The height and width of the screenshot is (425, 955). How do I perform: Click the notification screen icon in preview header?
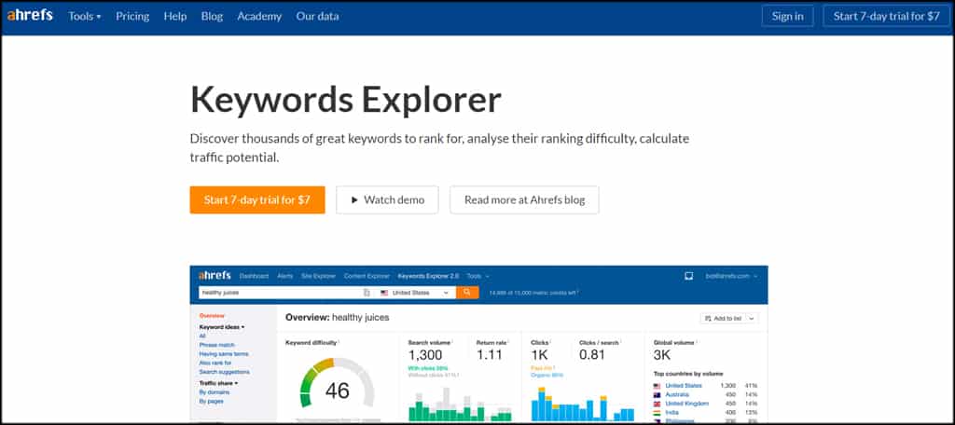689,276
